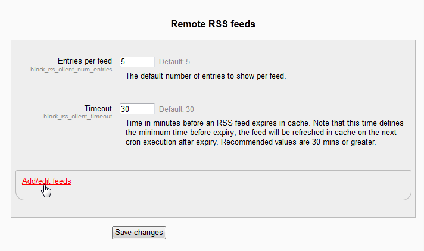Click the default number of entries description
The image size is (424, 251).
point(205,76)
